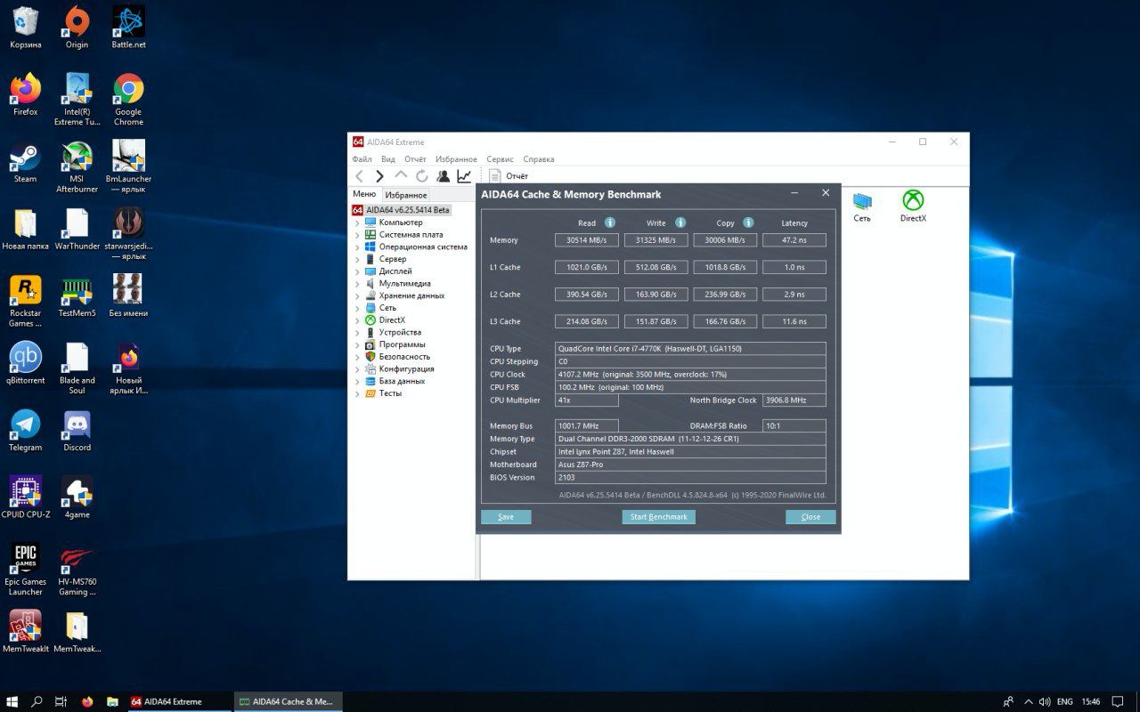Select Безопасность in the tree

point(405,357)
